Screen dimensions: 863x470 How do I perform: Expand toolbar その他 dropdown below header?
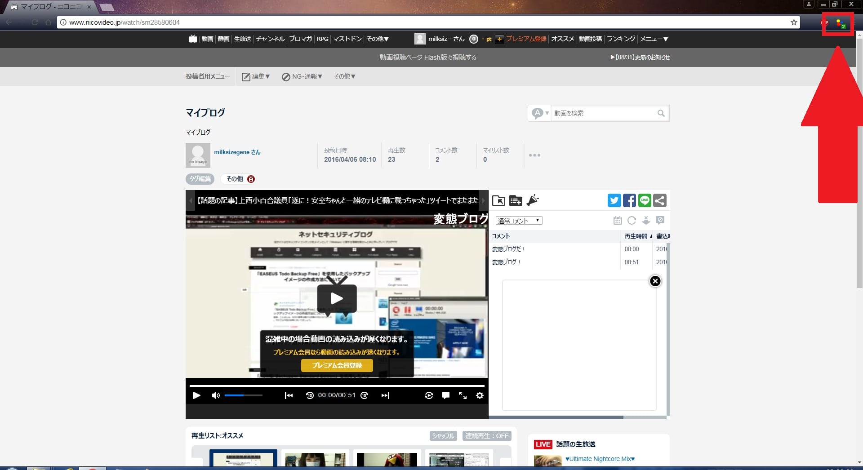click(345, 77)
